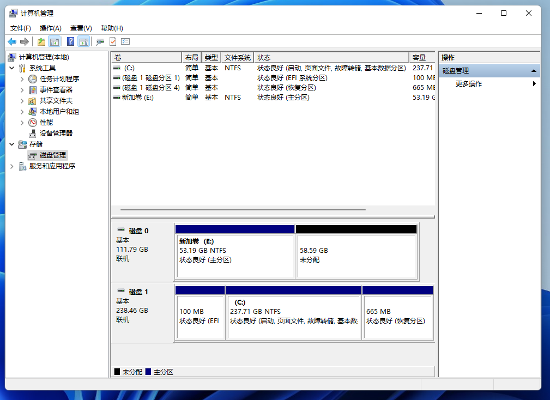Expand the 服务和应用程序 tree node
The height and width of the screenshot is (400, 550).
tap(12, 166)
